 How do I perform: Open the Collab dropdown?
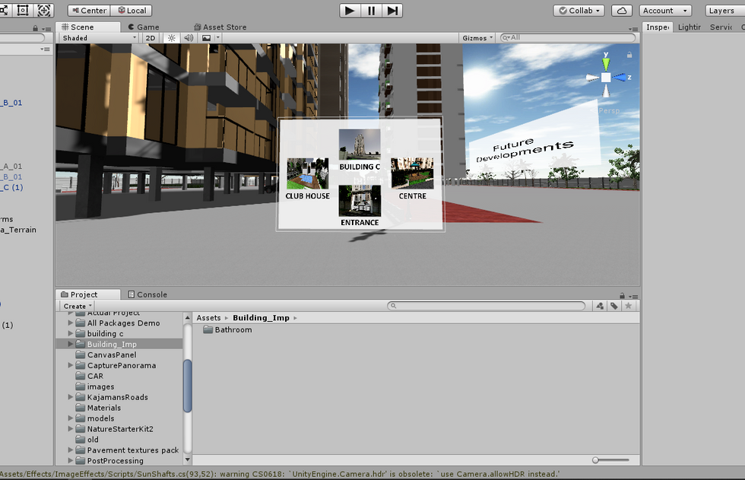click(579, 11)
